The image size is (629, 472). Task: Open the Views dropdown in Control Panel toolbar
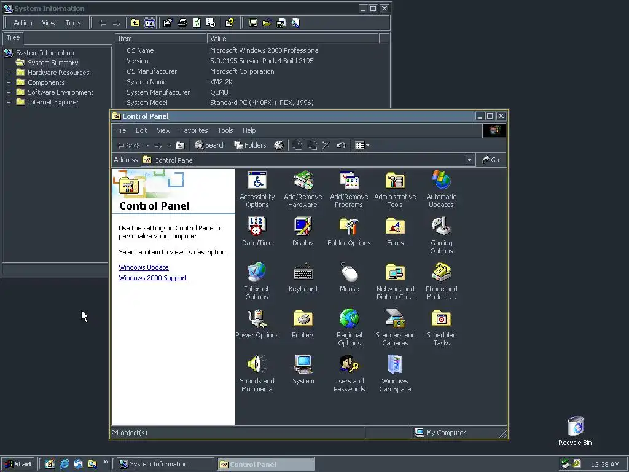click(362, 145)
